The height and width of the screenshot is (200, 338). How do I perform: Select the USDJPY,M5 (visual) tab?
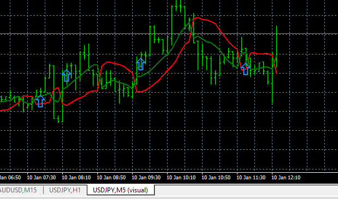click(121, 190)
